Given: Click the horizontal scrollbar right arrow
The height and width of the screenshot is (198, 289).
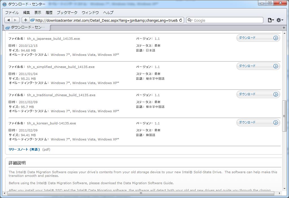Looking at the screenshot, I should (280, 193).
